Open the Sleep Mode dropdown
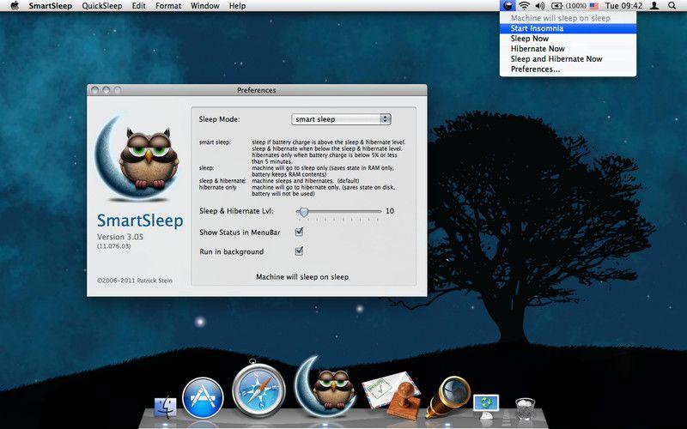 click(x=341, y=119)
